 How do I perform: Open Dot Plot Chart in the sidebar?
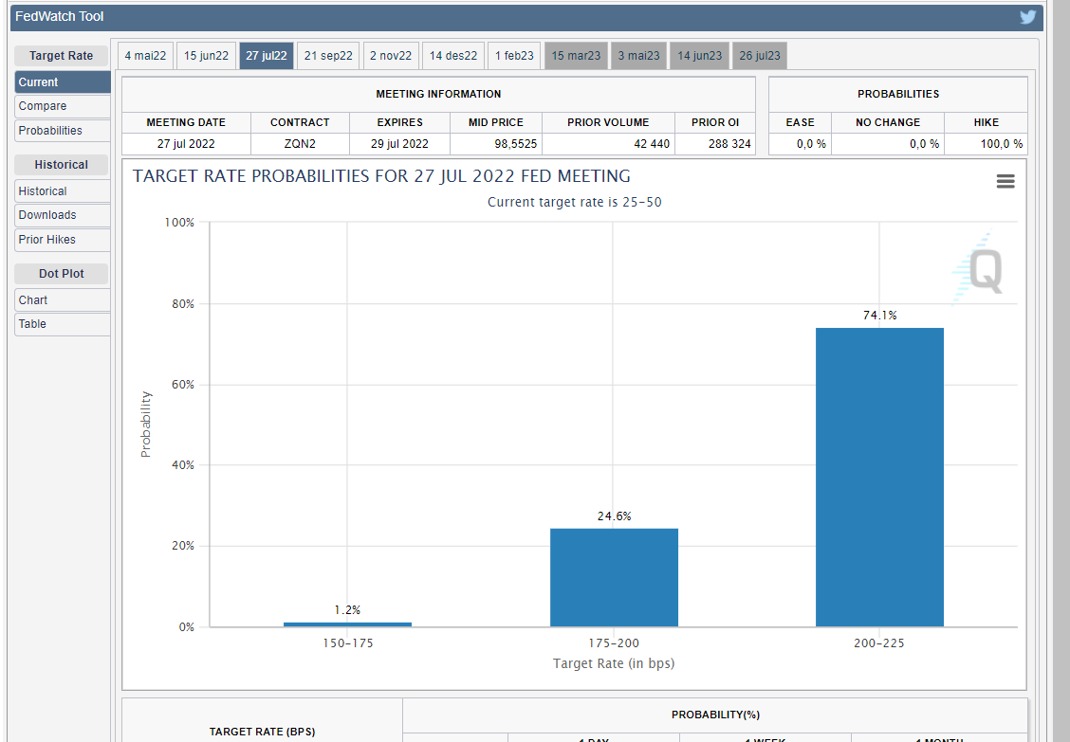62,300
